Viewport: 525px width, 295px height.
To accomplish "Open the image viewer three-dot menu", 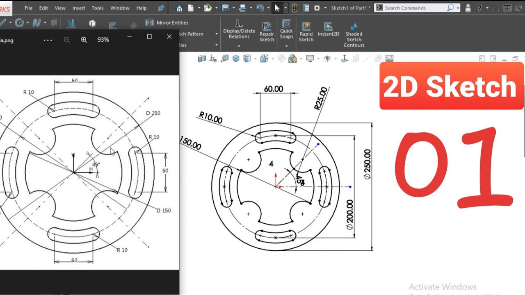I will coord(48,40).
